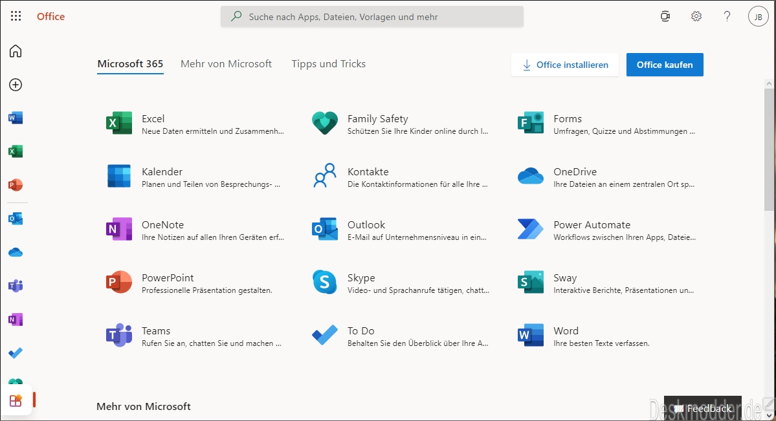Click the Teams icon in the grid
The image size is (776, 421).
point(119,335)
